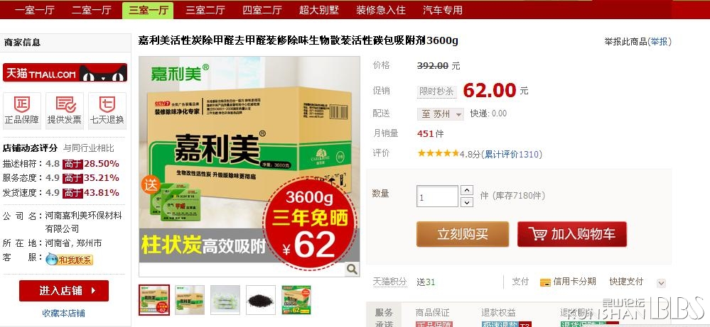This screenshot has width=710, height=327.
Task: Click the 提供发票 invoice icon
Action: tap(65, 105)
